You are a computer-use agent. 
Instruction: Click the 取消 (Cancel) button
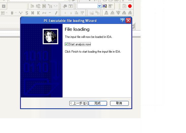(x=119, y=103)
